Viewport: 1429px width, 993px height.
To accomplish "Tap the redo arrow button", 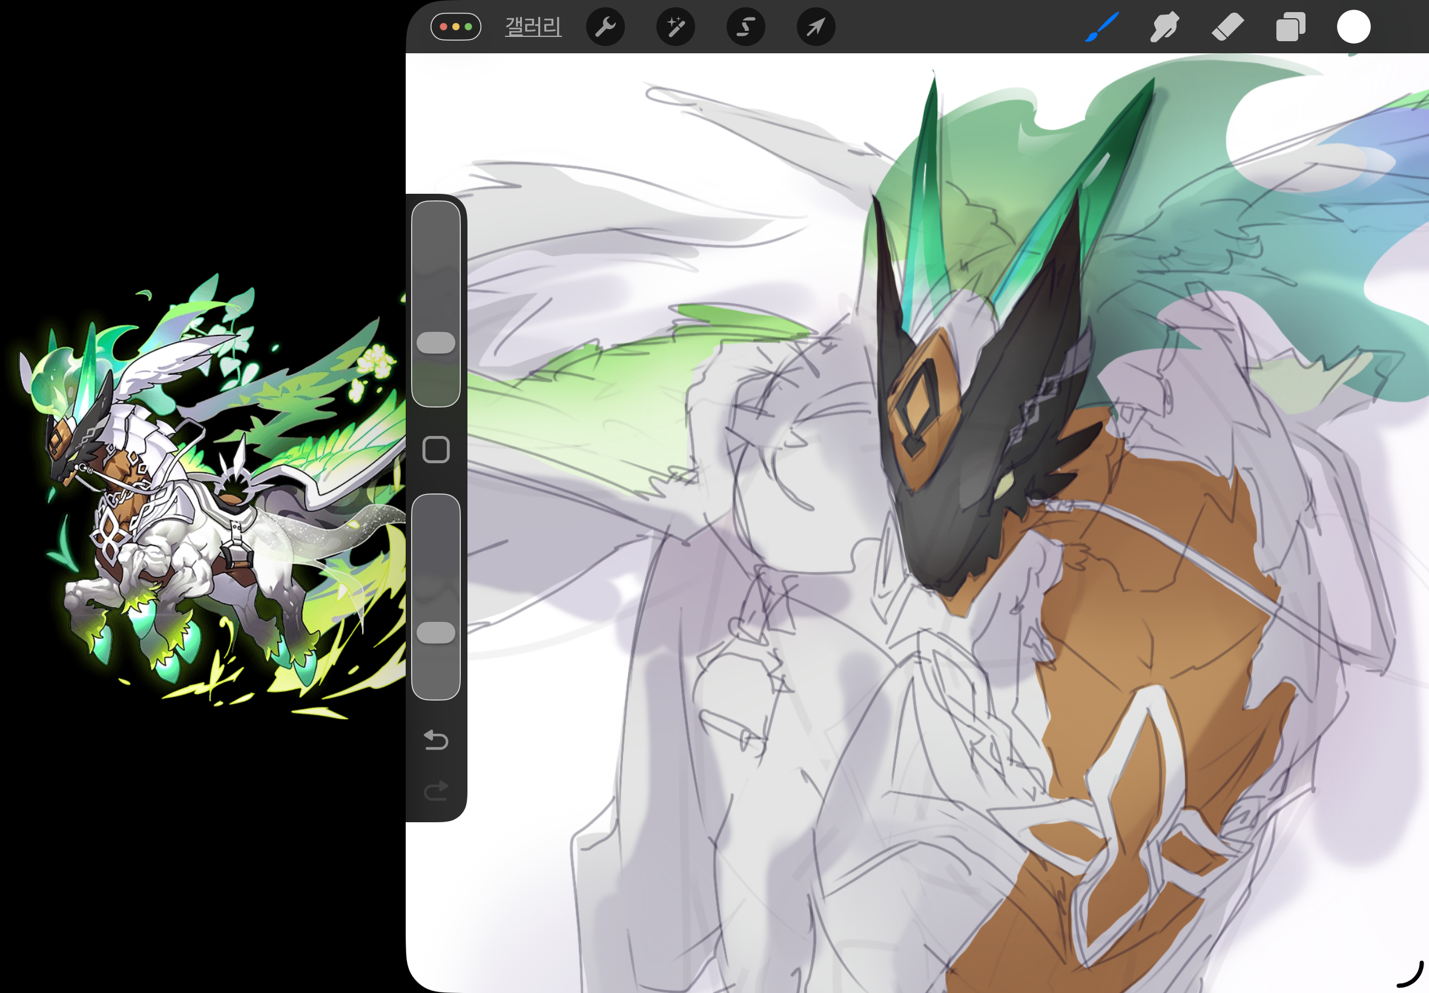I will (435, 791).
